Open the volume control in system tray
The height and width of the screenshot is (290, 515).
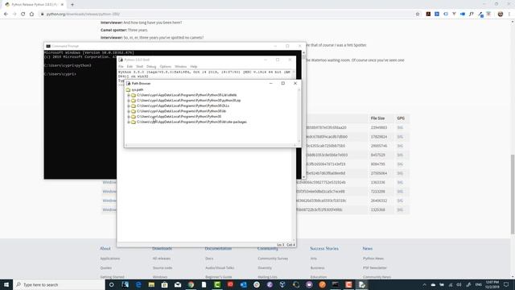point(459,284)
